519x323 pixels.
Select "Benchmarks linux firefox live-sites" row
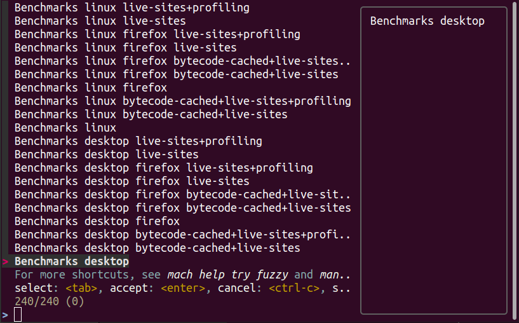125,48
